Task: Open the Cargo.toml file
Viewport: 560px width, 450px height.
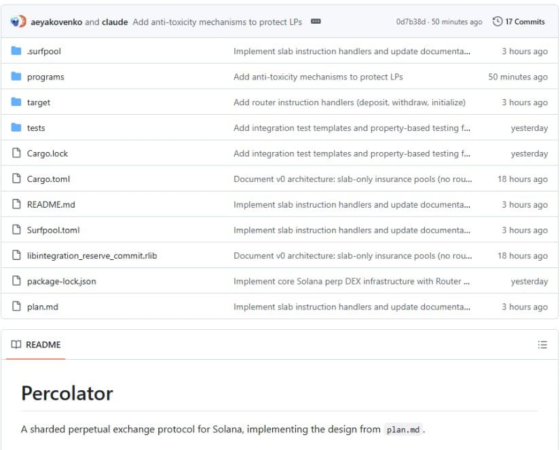Action: point(48,179)
